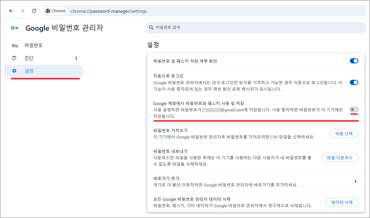Click the 비밀번호 검색 search field
The image size is (370, 218).
pos(255,27)
